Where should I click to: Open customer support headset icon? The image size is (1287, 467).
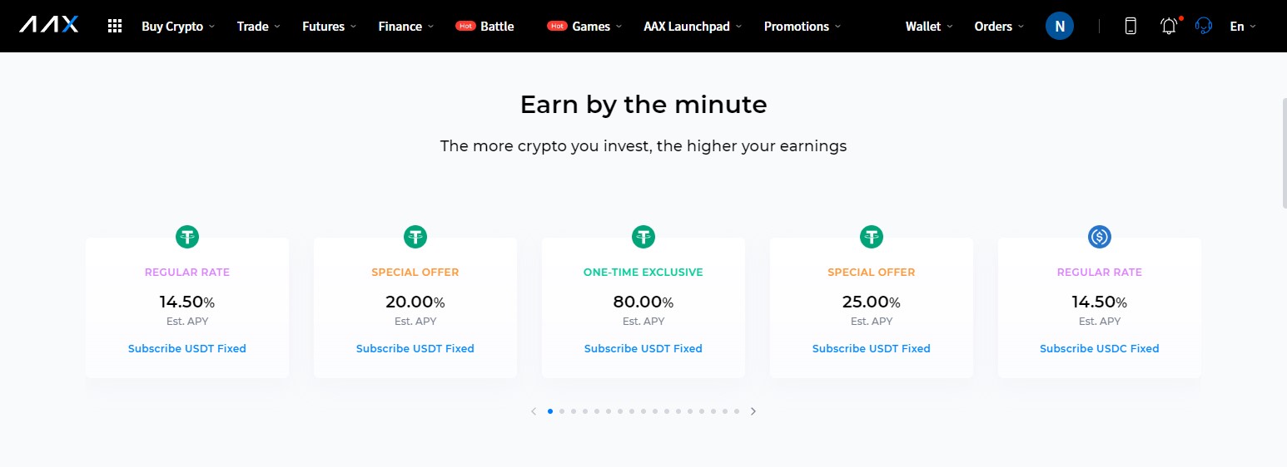point(1203,26)
